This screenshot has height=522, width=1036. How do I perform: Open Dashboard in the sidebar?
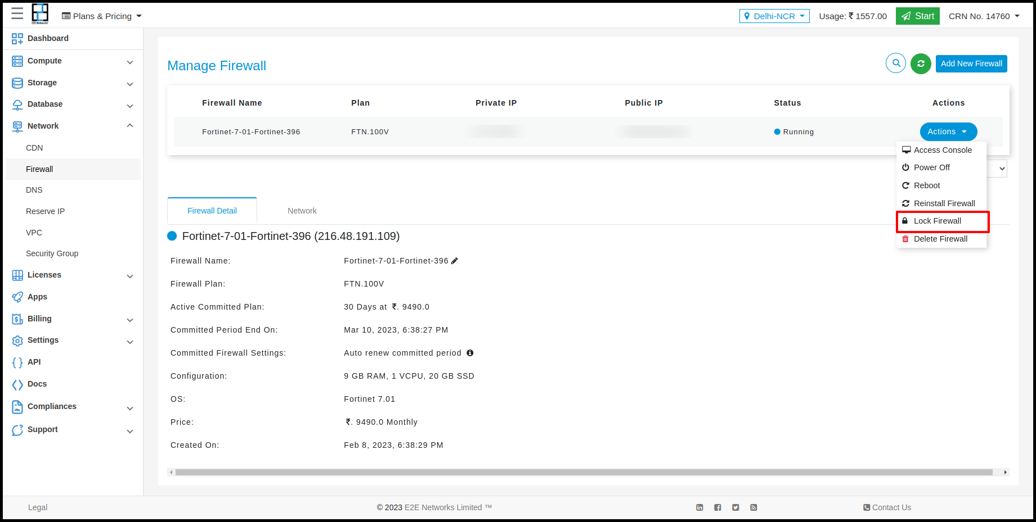48,38
